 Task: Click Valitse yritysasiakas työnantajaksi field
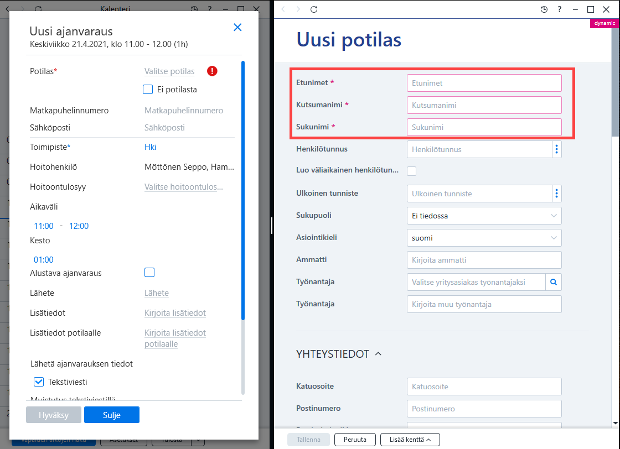click(476, 282)
